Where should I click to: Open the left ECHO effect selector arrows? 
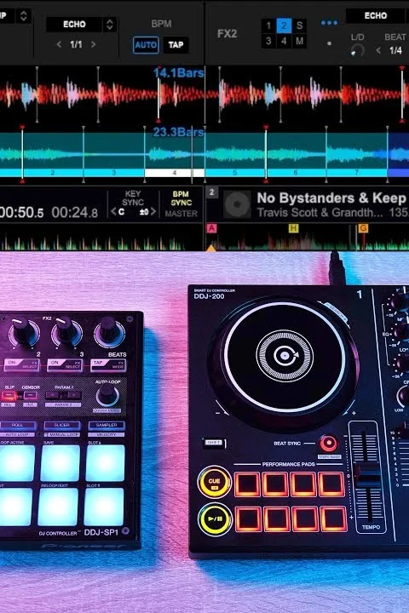[110, 25]
